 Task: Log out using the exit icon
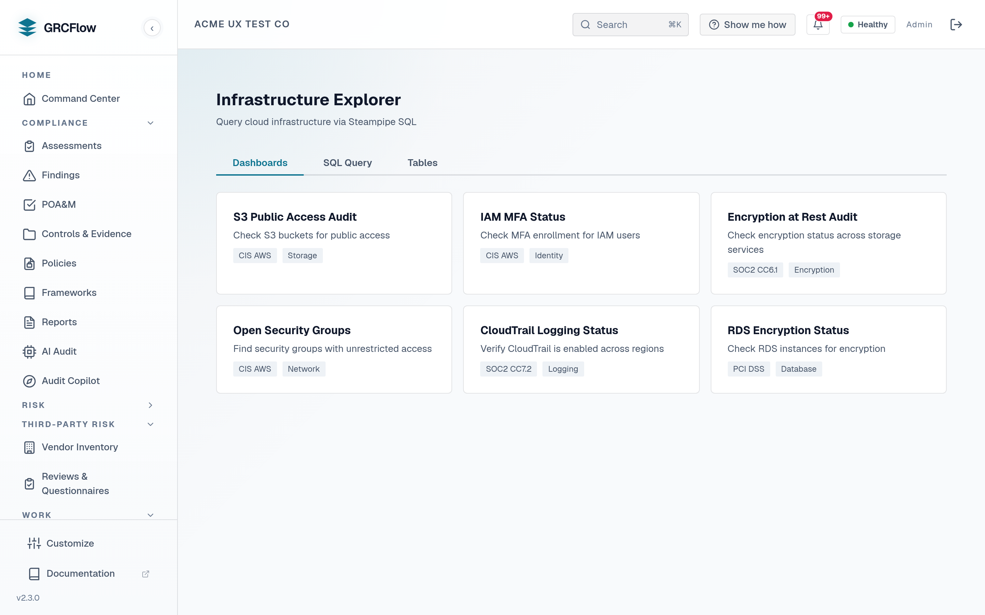tap(956, 25)
